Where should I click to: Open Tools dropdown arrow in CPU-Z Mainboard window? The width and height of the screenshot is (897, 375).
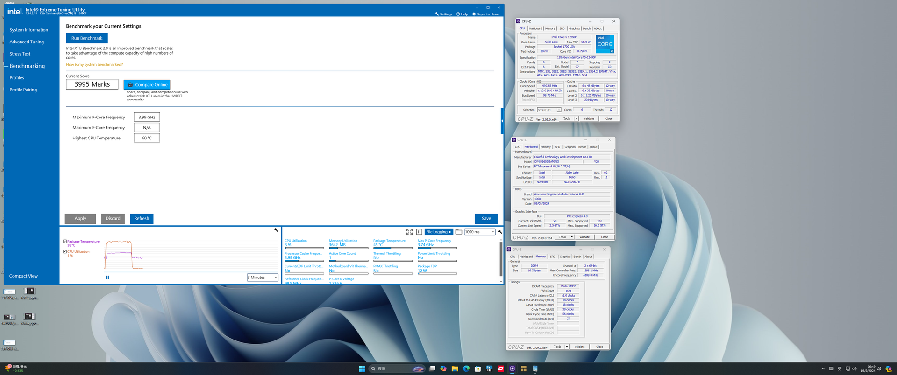point(572,237)
